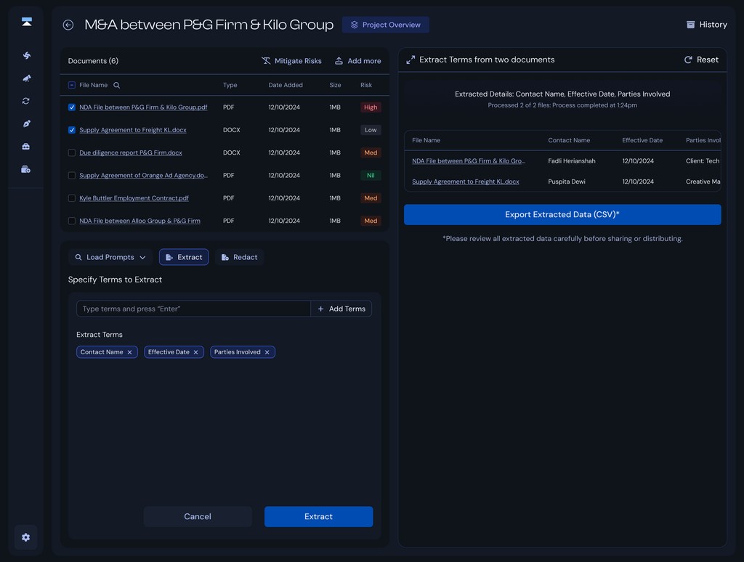Viewport: 744px width, 562px height.
Task: Sort by Risk column header
Action: pyautogui.click(x=366, y=85)
